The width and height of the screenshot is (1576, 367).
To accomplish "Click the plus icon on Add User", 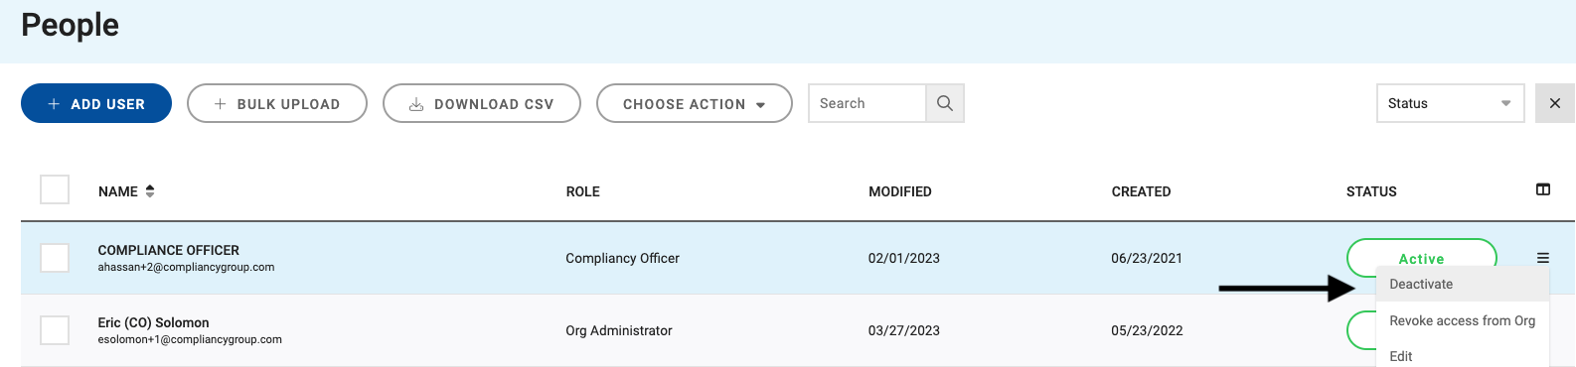I will point(54,104).
